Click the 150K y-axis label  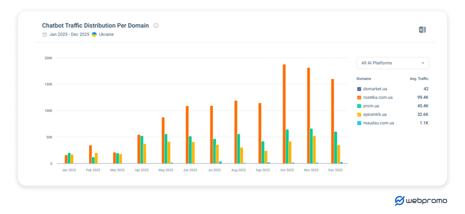point(48,84)
